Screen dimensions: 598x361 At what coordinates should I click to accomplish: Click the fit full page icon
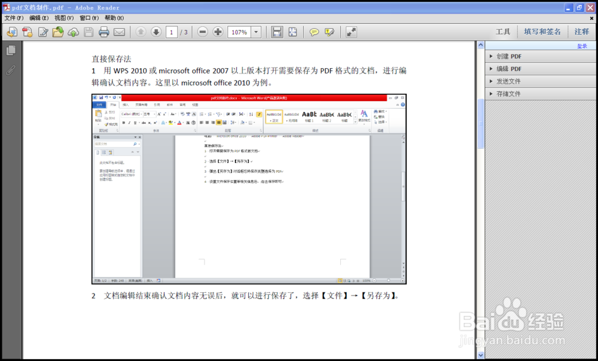tap(292, 32)
